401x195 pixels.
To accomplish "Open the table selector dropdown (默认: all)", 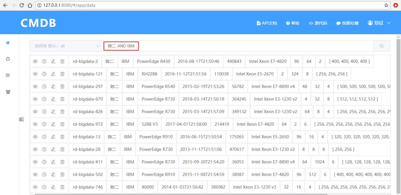I will tap(67, 46).
